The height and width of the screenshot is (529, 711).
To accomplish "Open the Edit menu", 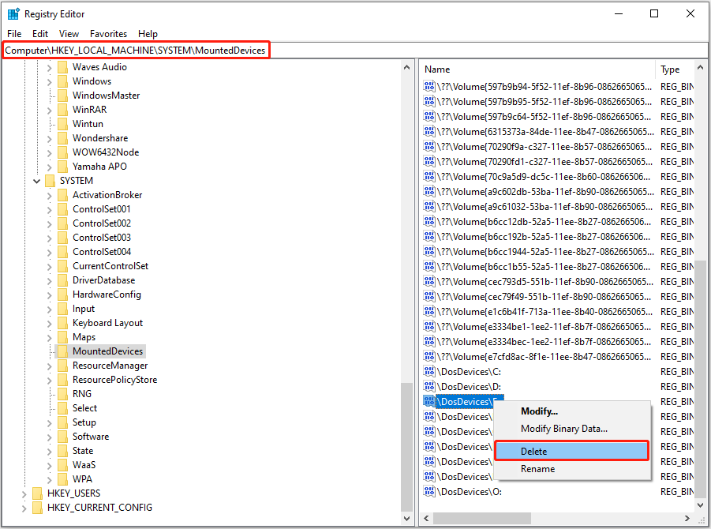I will (x=40, y=34).
